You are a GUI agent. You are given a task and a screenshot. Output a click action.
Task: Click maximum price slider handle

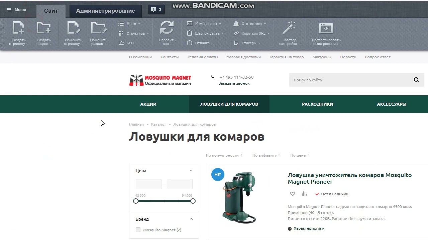click(193, 201)
